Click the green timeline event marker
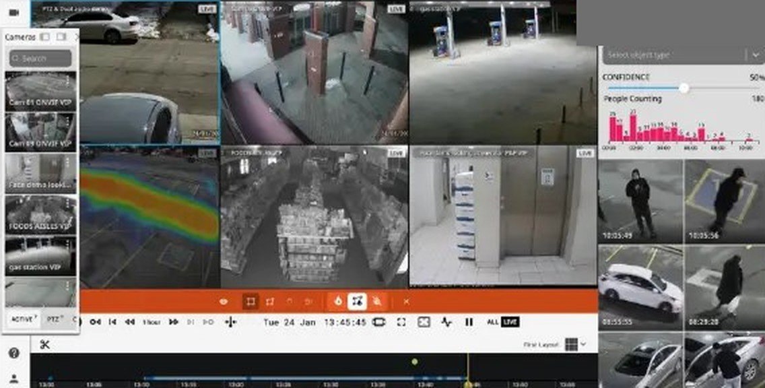The image size is (765, 388). pyautogui.click(x=415, y=362)
